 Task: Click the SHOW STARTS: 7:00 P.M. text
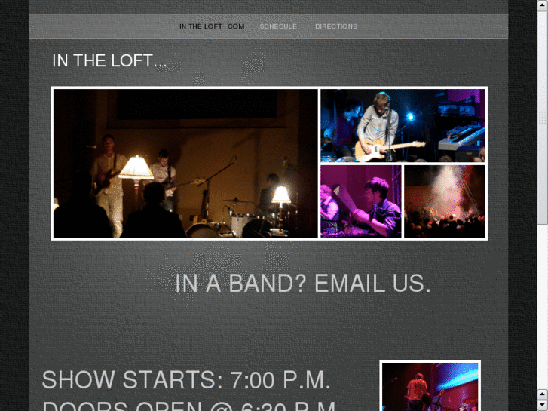[x=186, y=380]
